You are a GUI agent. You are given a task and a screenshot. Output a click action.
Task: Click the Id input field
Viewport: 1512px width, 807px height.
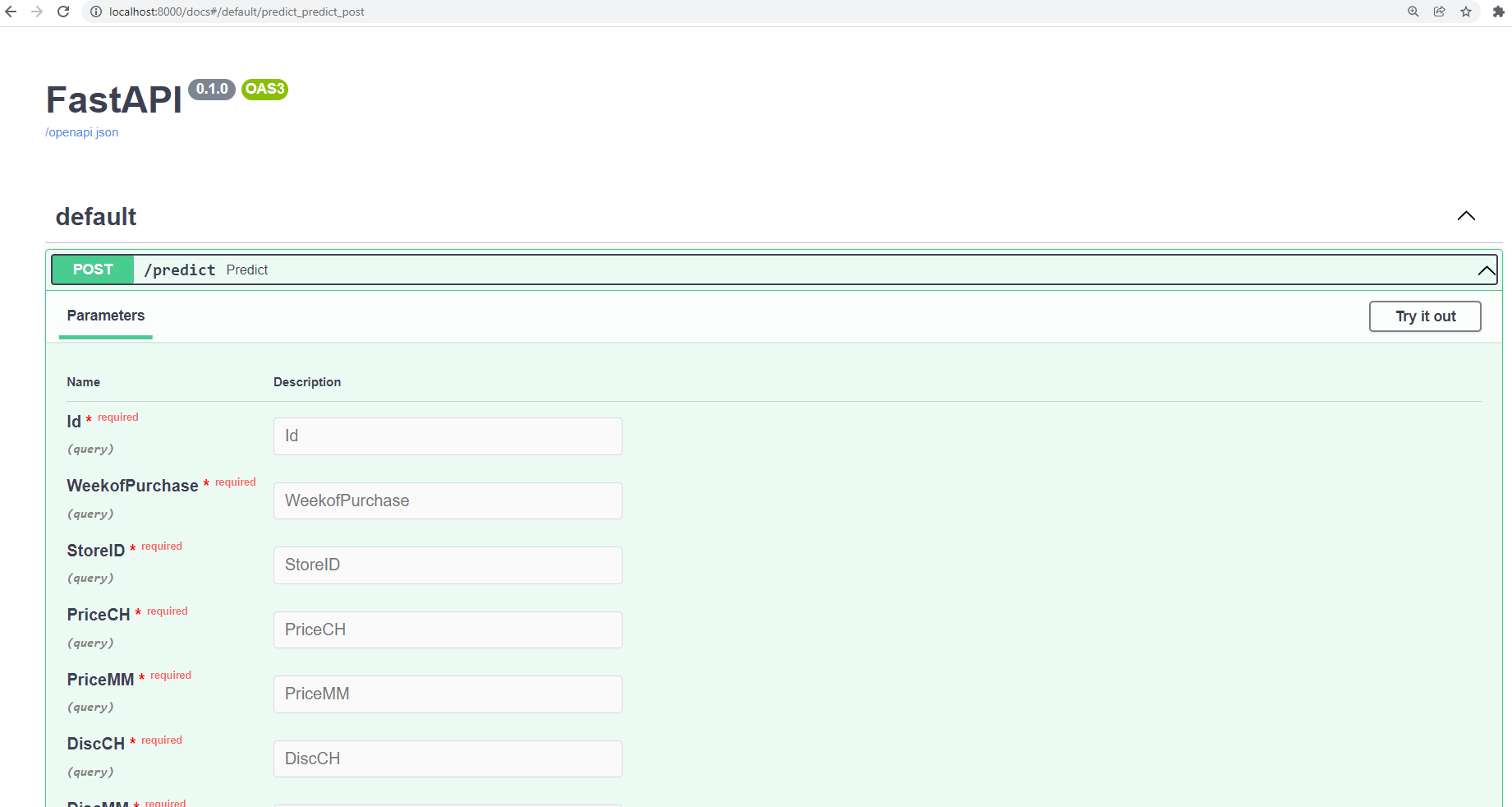[448, 436]
